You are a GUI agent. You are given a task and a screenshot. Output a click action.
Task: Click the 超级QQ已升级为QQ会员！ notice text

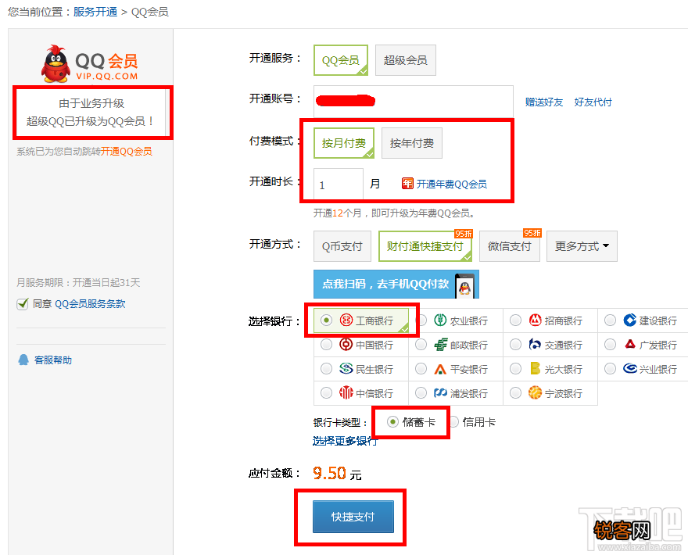pos(91,121)
